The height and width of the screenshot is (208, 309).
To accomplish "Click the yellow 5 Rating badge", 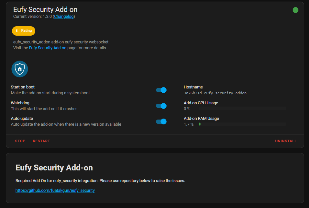I will tap(23, 30).
